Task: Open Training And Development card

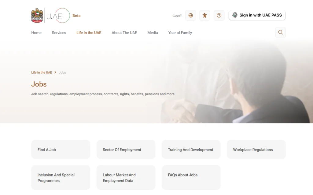Action: (191, 149)
